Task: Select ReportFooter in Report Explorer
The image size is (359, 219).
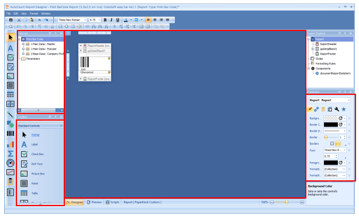Action: [x=328, y=54]
